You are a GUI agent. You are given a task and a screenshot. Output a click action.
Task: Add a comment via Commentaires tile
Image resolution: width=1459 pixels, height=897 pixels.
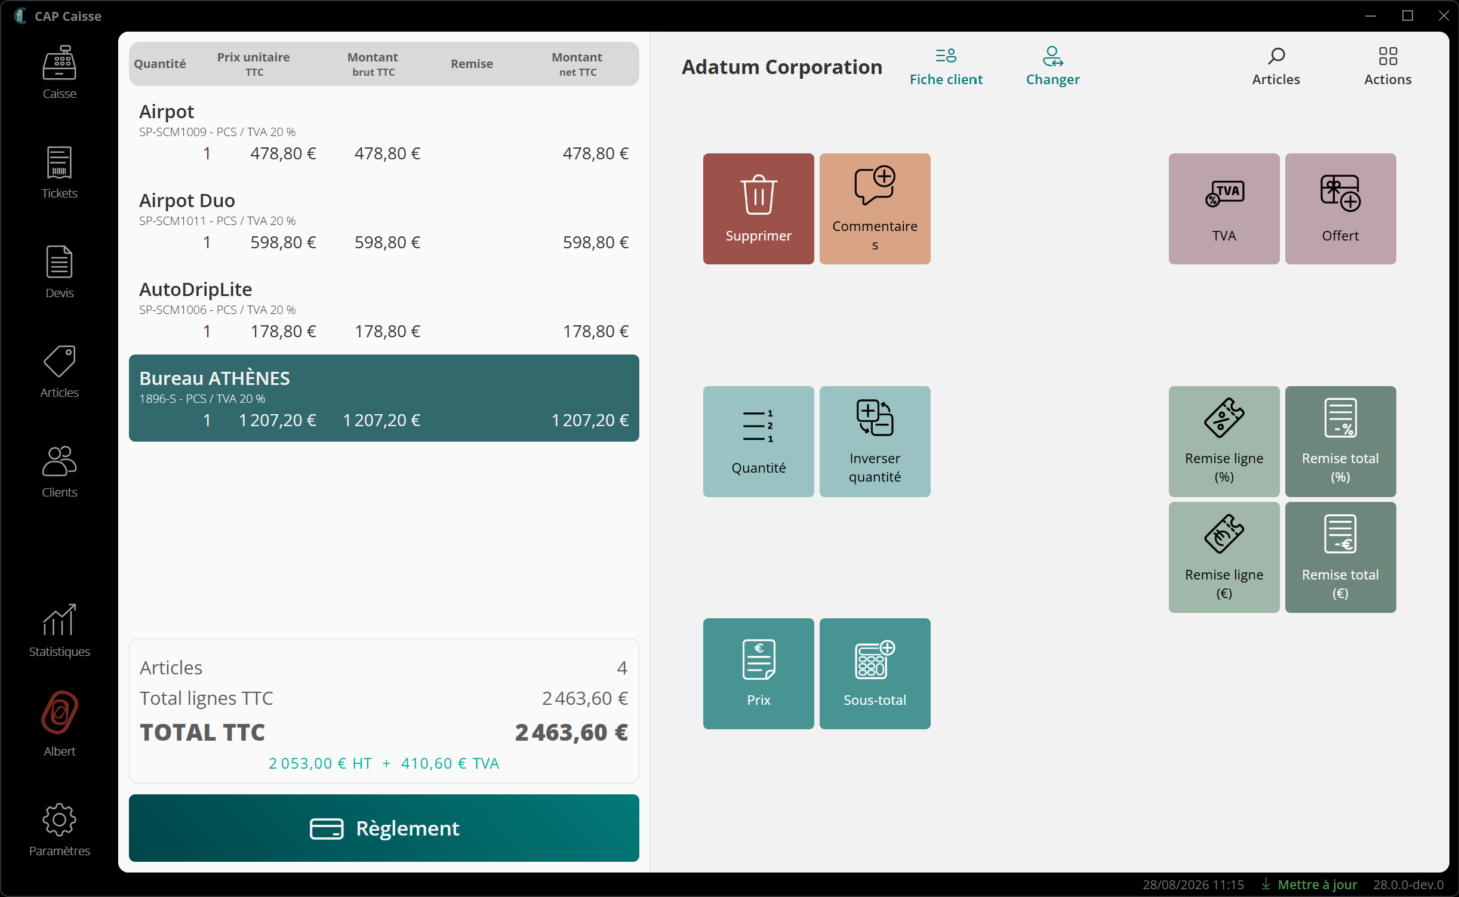click(x=875, y=209)
